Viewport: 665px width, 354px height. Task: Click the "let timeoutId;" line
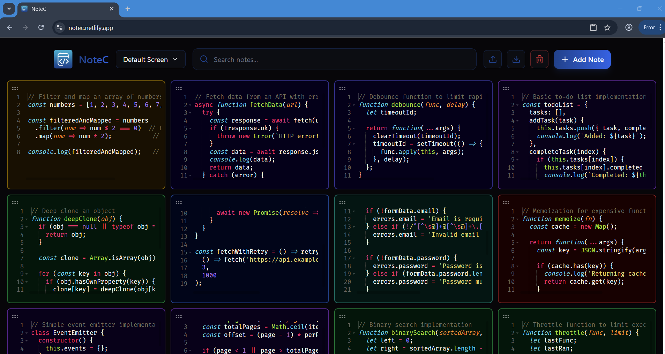click(x=391, y=112)
